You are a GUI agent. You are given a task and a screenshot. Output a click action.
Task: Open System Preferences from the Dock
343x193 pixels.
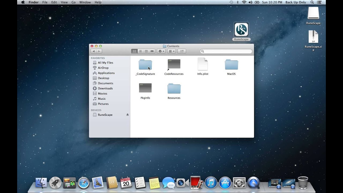[x=239, y=183]
